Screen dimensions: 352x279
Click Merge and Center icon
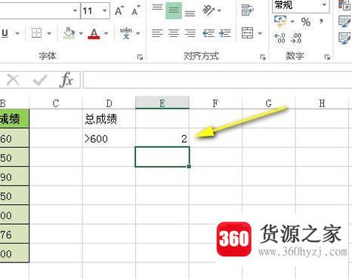point(248,33)
